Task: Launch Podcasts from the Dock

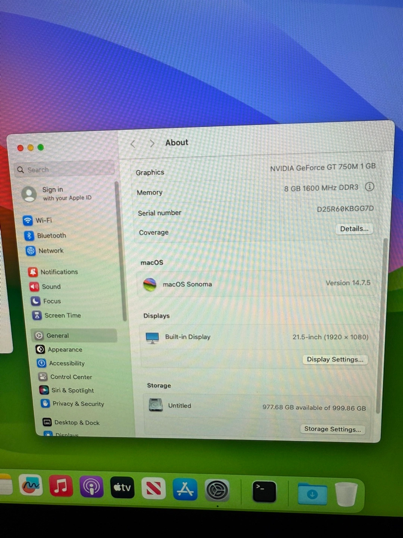Action: (x=91, y=487)
